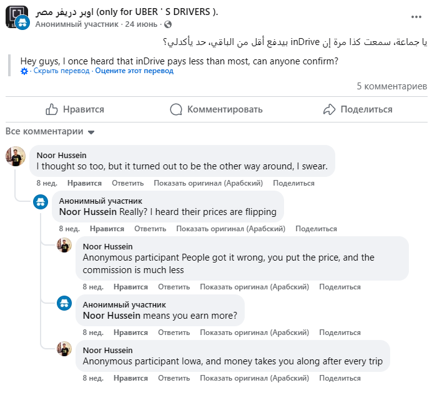Show Arabic original of first Noor Hussein comment

pyautogui.click(x=209, y=183)
